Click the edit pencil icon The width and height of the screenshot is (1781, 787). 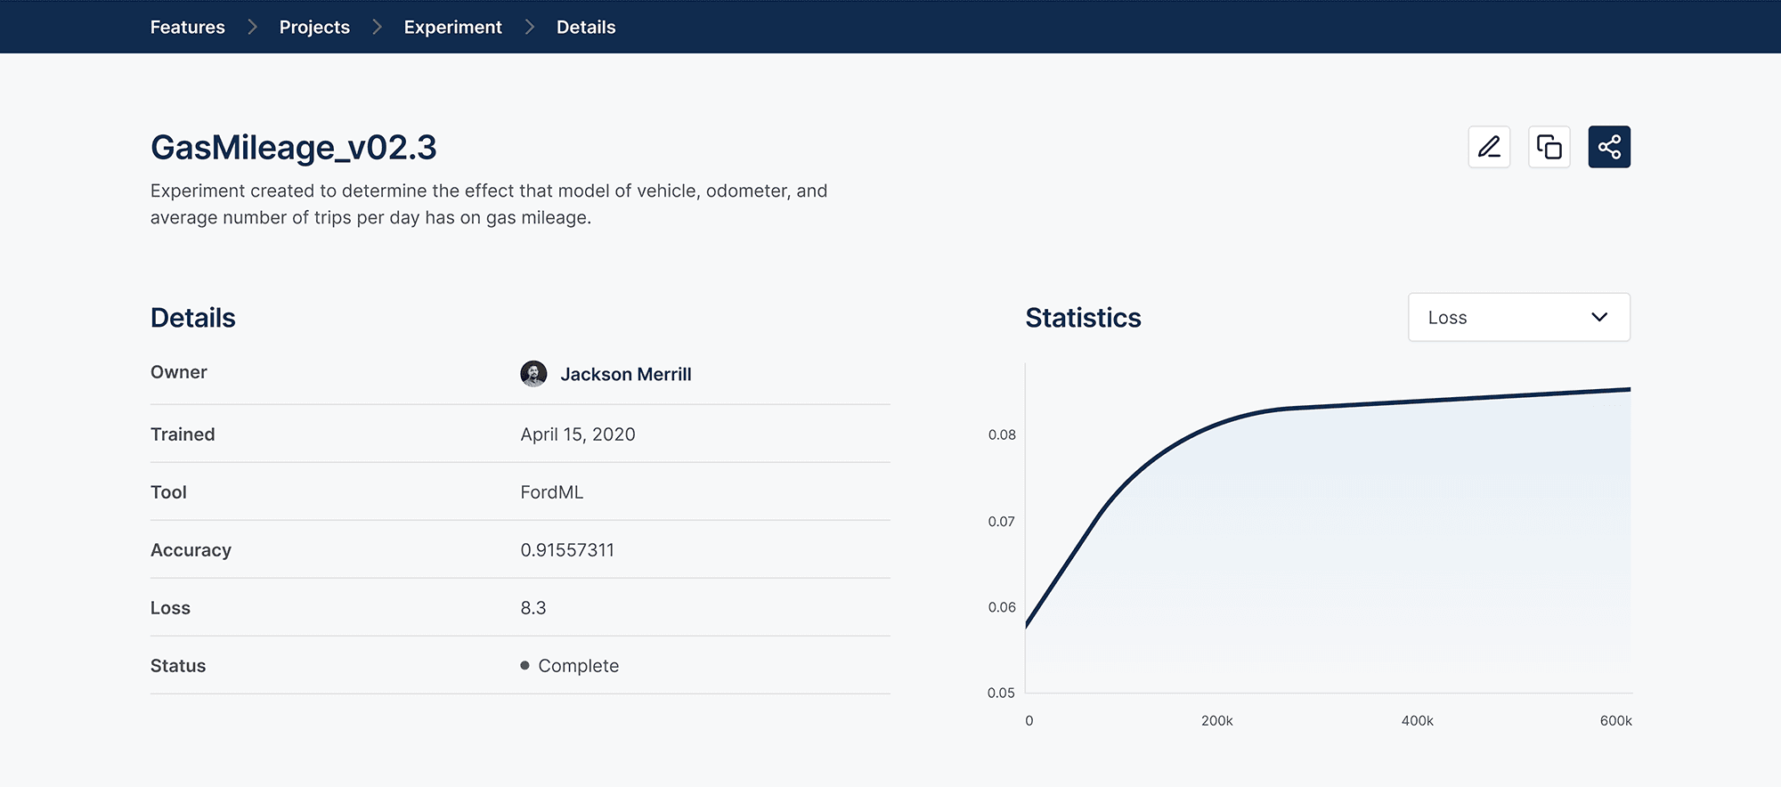tap(1489, 147)
